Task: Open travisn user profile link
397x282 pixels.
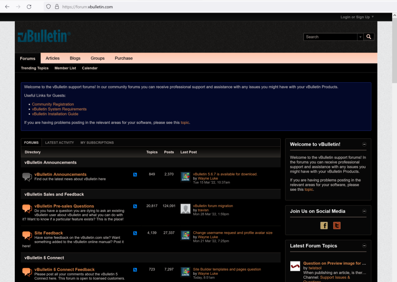Action: click(203, 210)
